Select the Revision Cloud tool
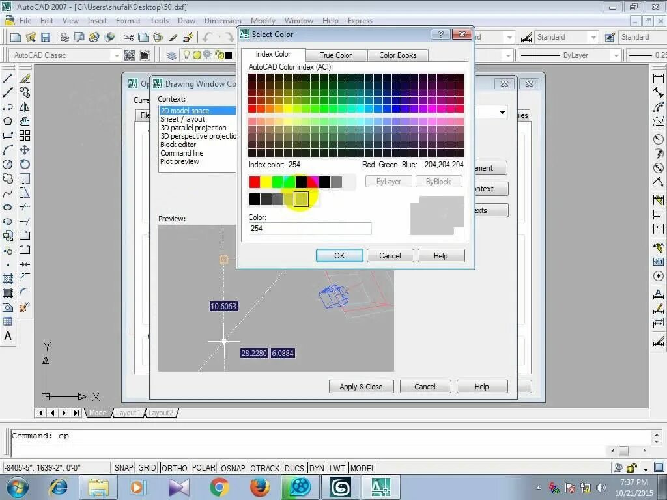 coord(8,178)
